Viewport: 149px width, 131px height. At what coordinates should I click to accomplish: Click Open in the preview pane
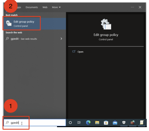coord(80,52)
